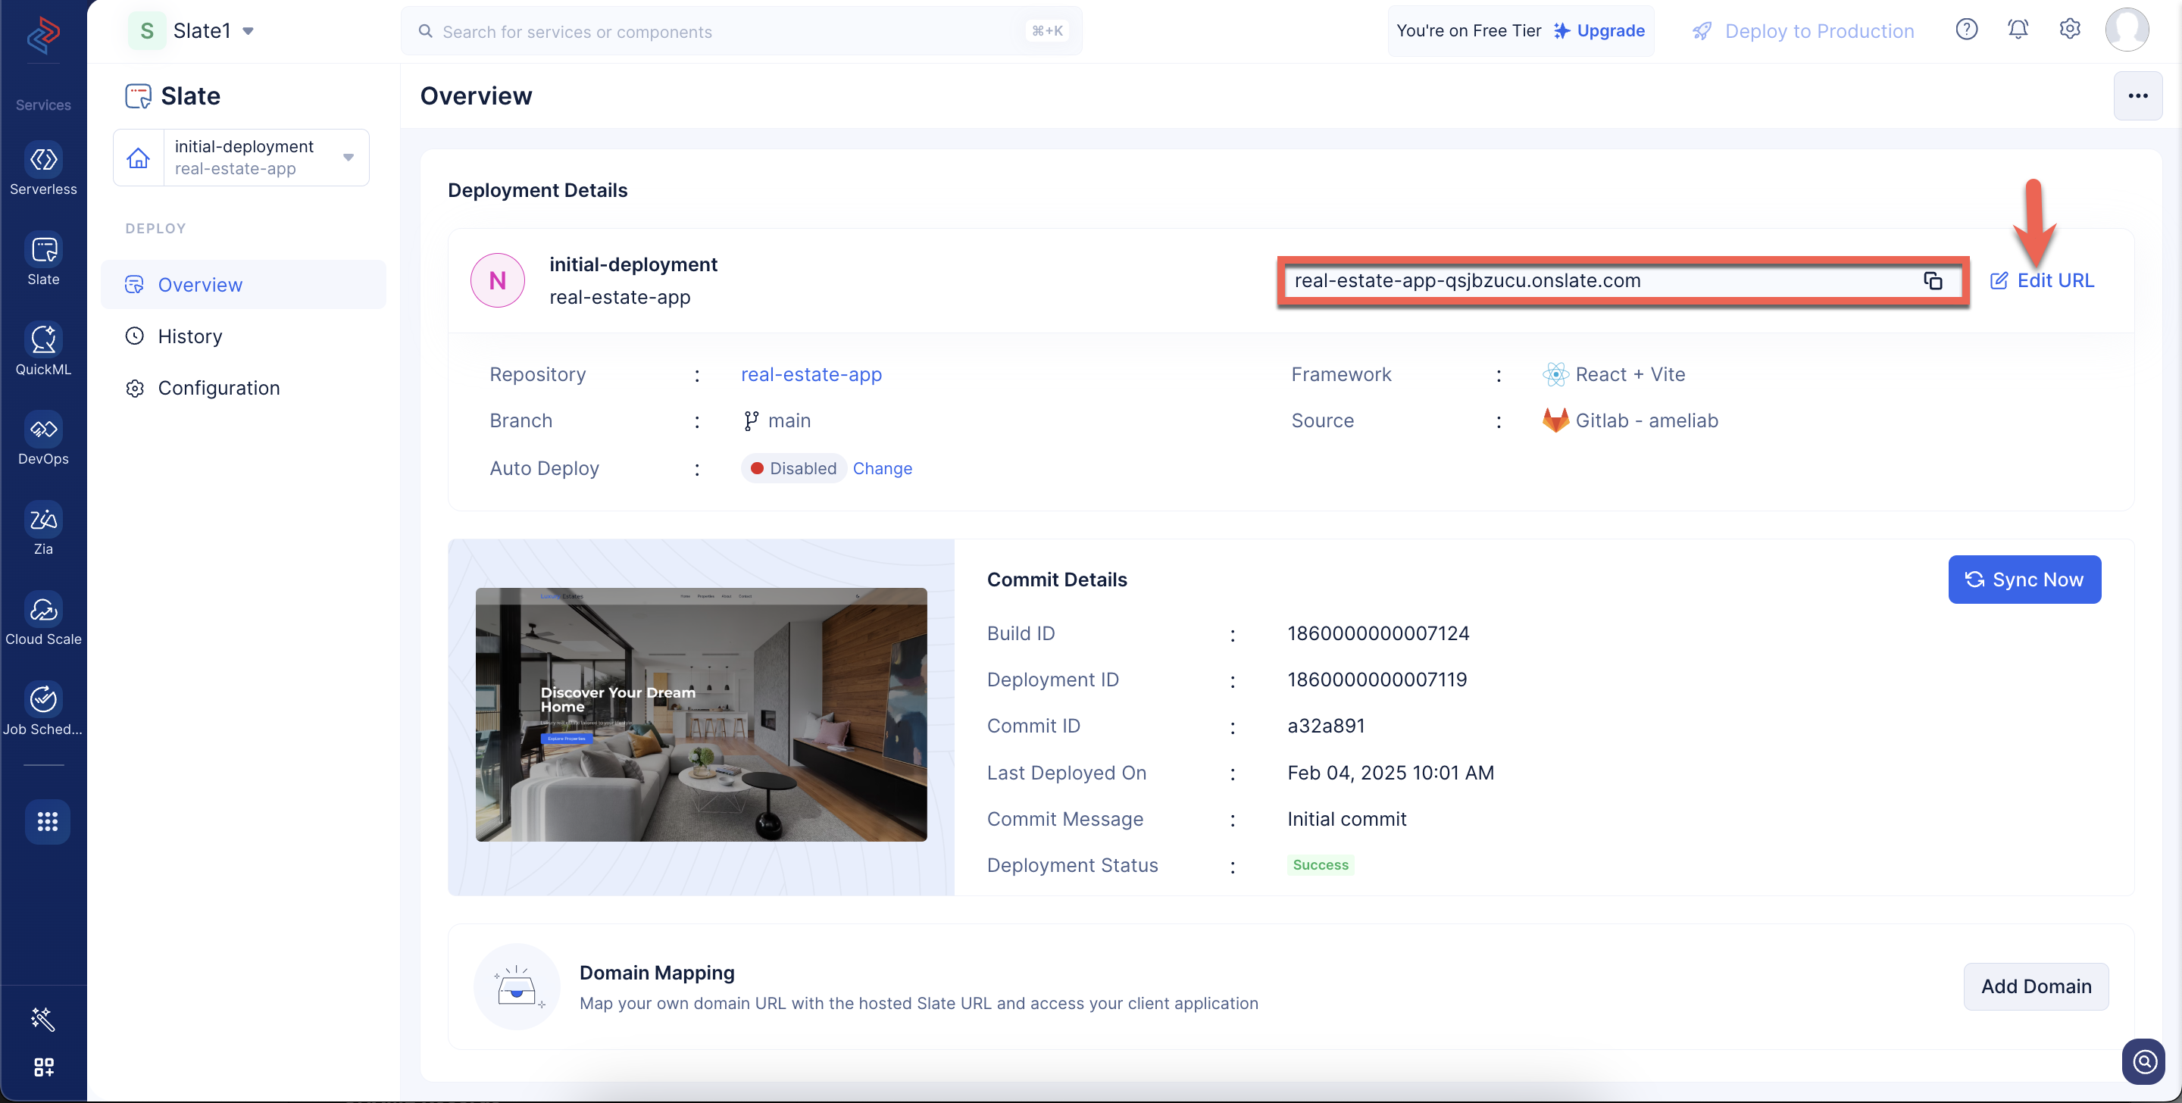Open the QuickML service

tap(43, 349)
